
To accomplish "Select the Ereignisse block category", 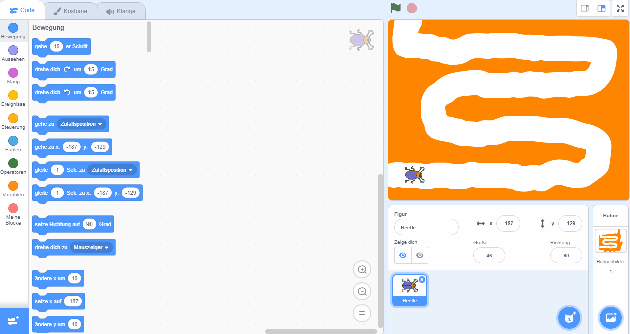I will click(13, 98).
